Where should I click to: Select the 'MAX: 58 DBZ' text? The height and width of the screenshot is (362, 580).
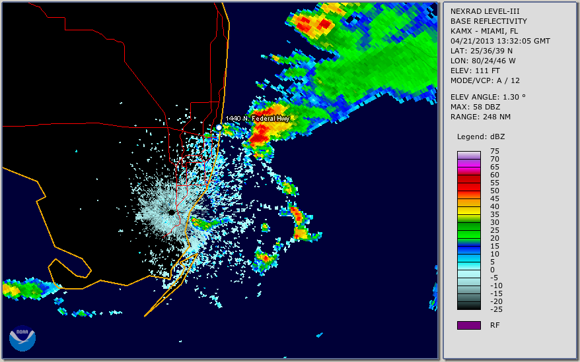(x=476, y=107)
